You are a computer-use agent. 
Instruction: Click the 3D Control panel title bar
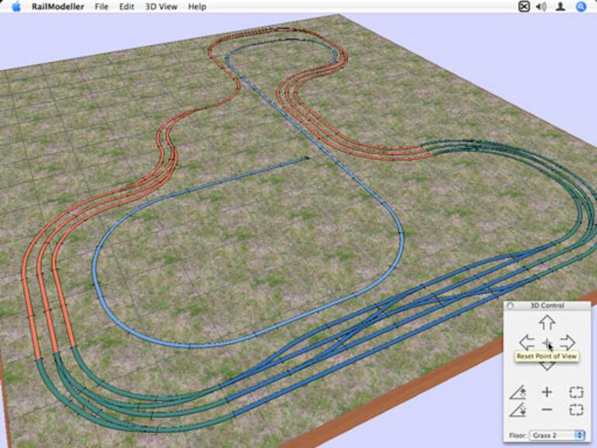[x=547, y=305]
